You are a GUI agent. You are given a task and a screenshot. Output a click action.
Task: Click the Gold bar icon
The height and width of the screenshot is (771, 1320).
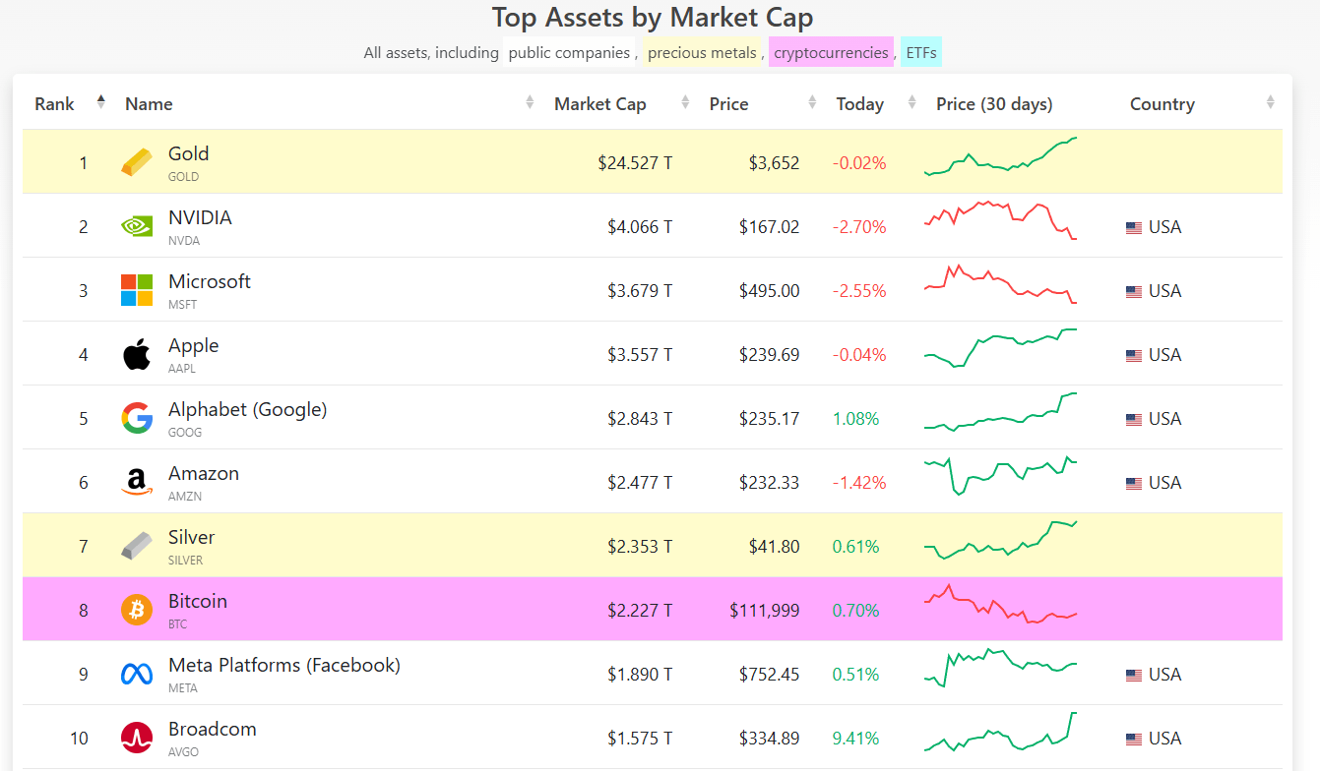(137, 162)
